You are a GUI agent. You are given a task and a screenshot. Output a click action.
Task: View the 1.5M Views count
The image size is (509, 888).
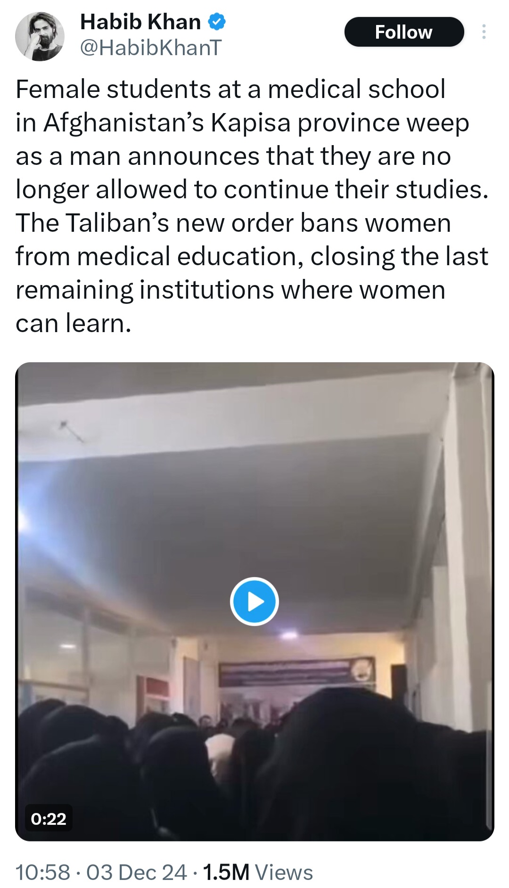[x=258, y=872]
